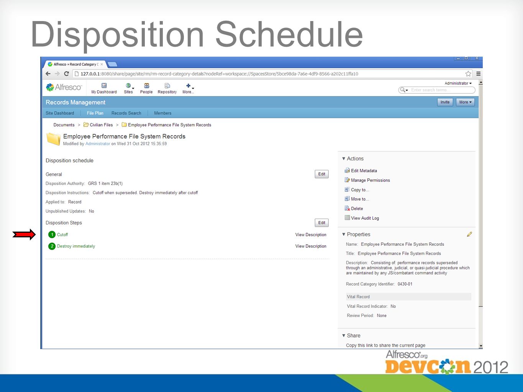Image resolution: width=523 pixels, height=392 pixels.
Task: Click step 2 green circle icon
Action: [52, 246]
